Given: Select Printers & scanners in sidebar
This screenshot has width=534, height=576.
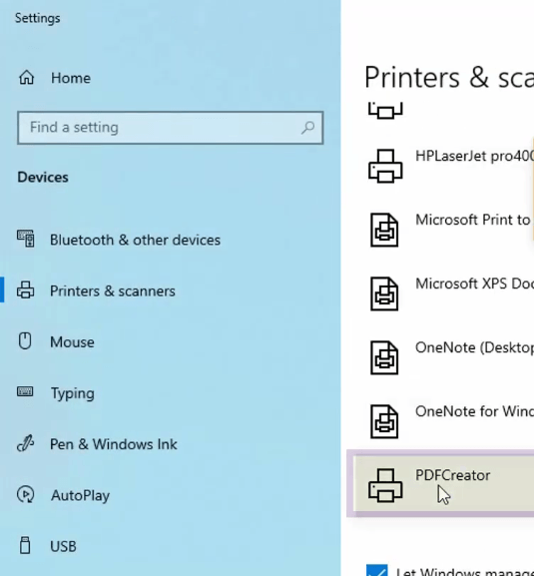Looking at the screenshot, I should [x=113, y=290].
